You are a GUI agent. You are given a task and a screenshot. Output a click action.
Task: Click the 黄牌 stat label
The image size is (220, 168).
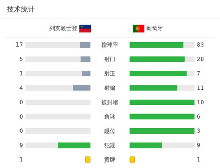pos(110,160)
